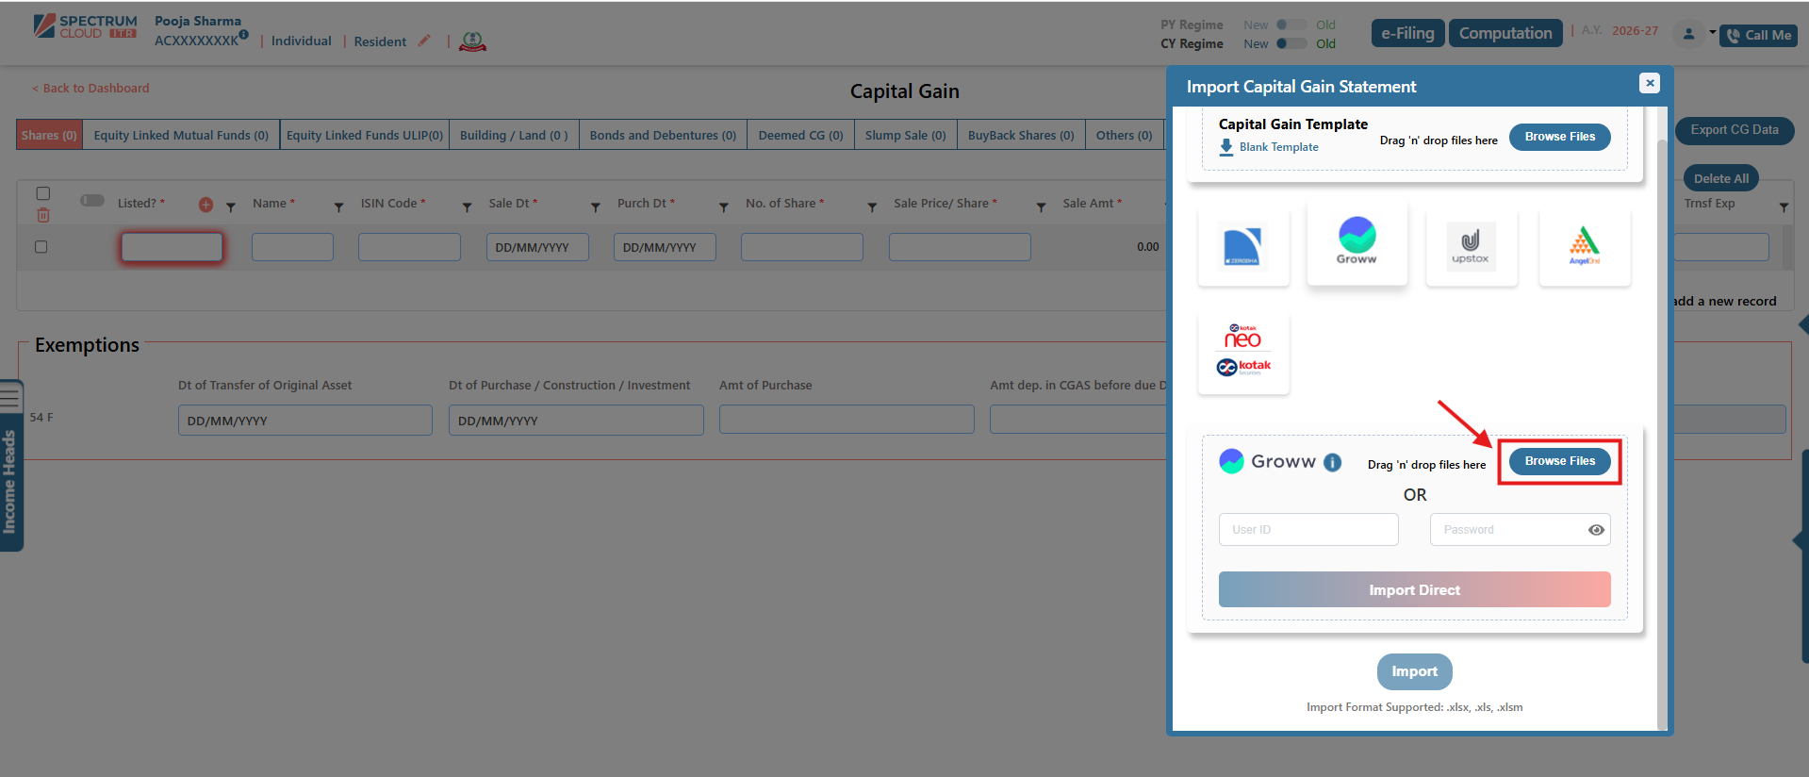Click the Import Direct button
Image resolution: width=1809 pixels, height=777 pixels.
[1414, 590]
